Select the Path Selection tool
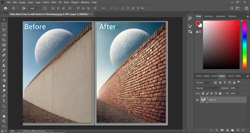This screenshot has width=250, height=133. pos(4,106)
